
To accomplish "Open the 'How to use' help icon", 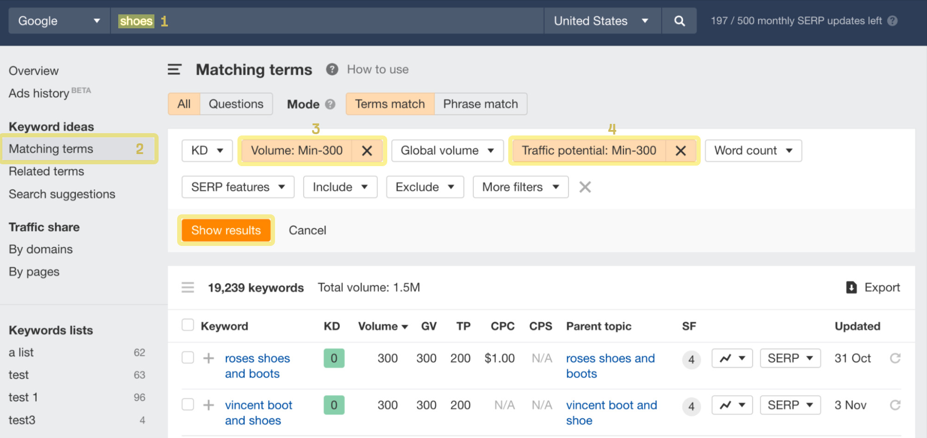I will pos(332,69).
